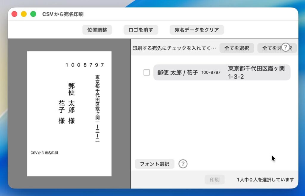
Task: Deselect all recipients with 全てを非選択
Action: [270, 48]
